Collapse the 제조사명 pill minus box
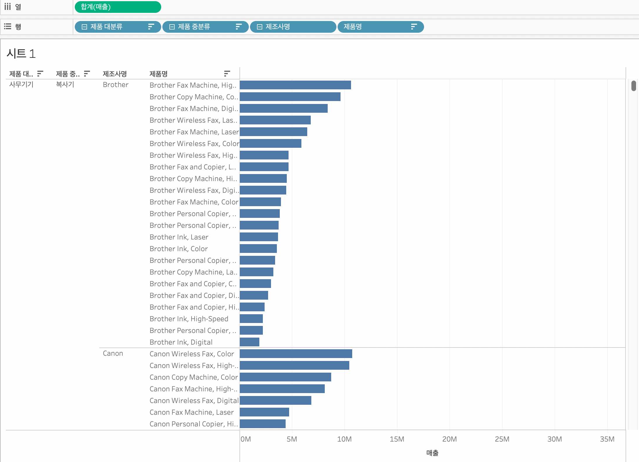639x462 pixels. (x=260, y=27)
